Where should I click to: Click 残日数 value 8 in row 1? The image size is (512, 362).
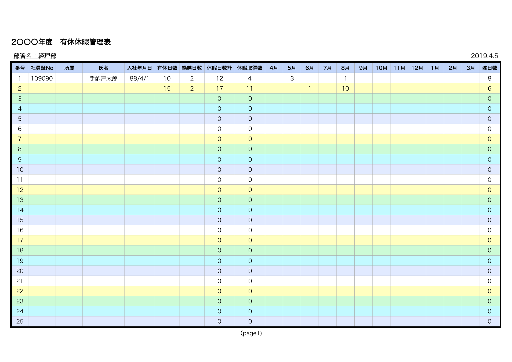pos(489,78)
